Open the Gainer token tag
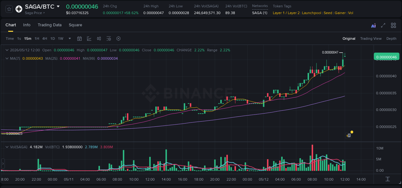Viewport: 402px width, 188px height. [x=340, y=13]
